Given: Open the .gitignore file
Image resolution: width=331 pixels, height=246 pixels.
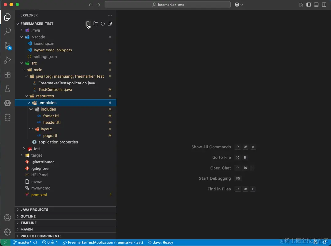Looking at the screenshot, I should point(65,168).
